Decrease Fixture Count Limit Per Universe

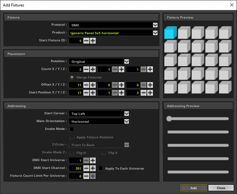(86, 176)
